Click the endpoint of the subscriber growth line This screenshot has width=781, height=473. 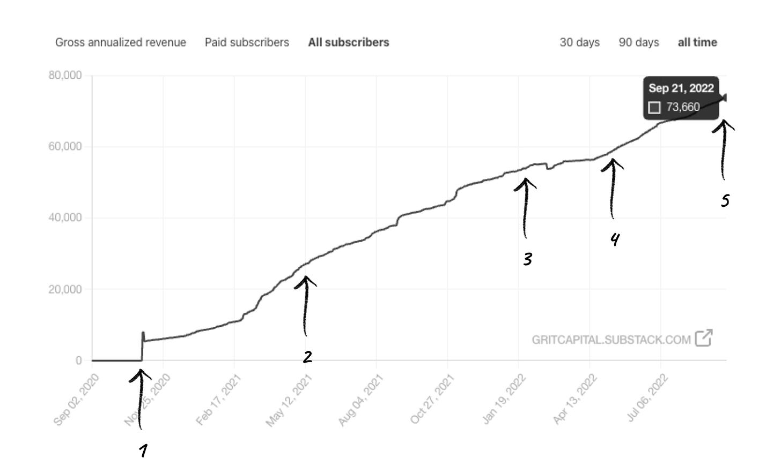pos(726,97)
